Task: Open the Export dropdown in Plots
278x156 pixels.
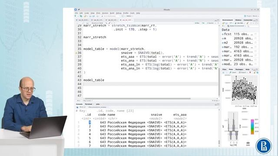Action: [243, 72]
